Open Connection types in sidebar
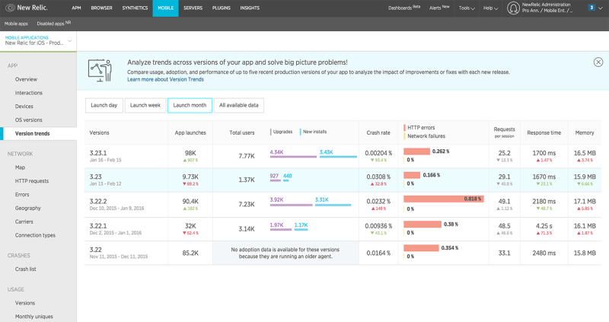 (x=35, y=235)
